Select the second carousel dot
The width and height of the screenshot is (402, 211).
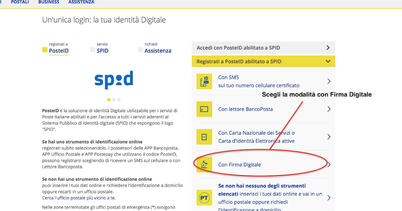click(114, 99)
